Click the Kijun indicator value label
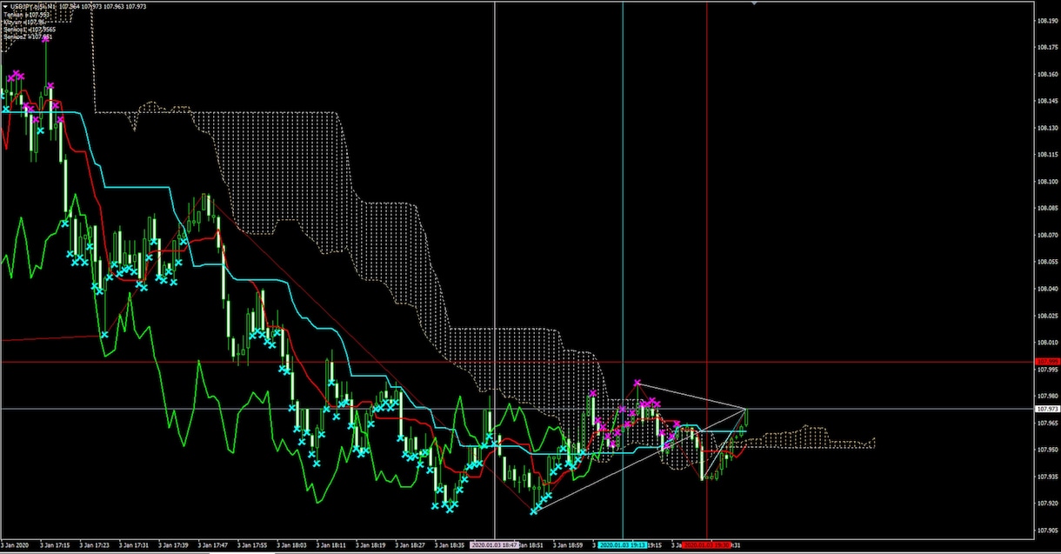 [23, 23]
